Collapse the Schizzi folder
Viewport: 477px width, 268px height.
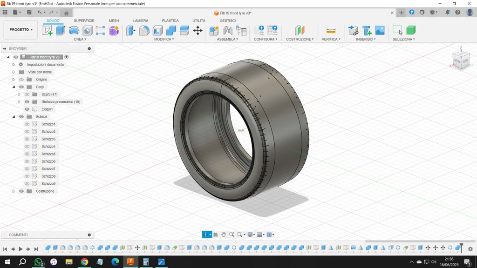pos(14,117)
